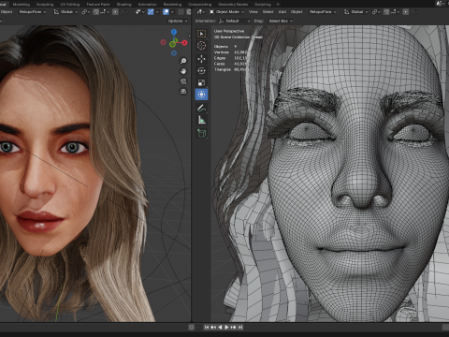Open RetopoFlow dropdown in right viewport header

pos(323,12)
